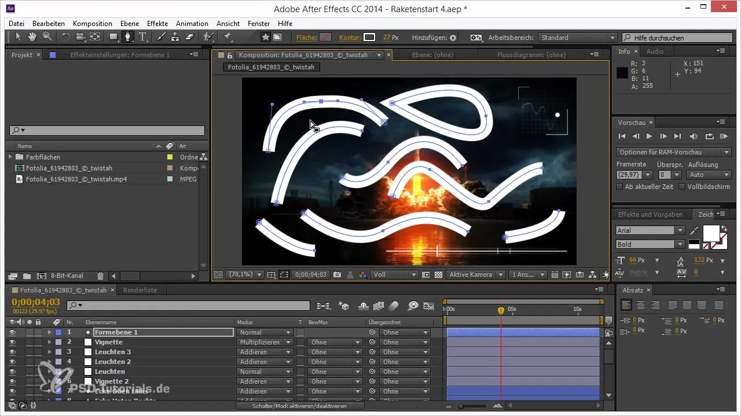Image resolution: width=741 pixels, height=416 pixels.
Task: Open the Bearbeiten menu
Action: (49, 24)
